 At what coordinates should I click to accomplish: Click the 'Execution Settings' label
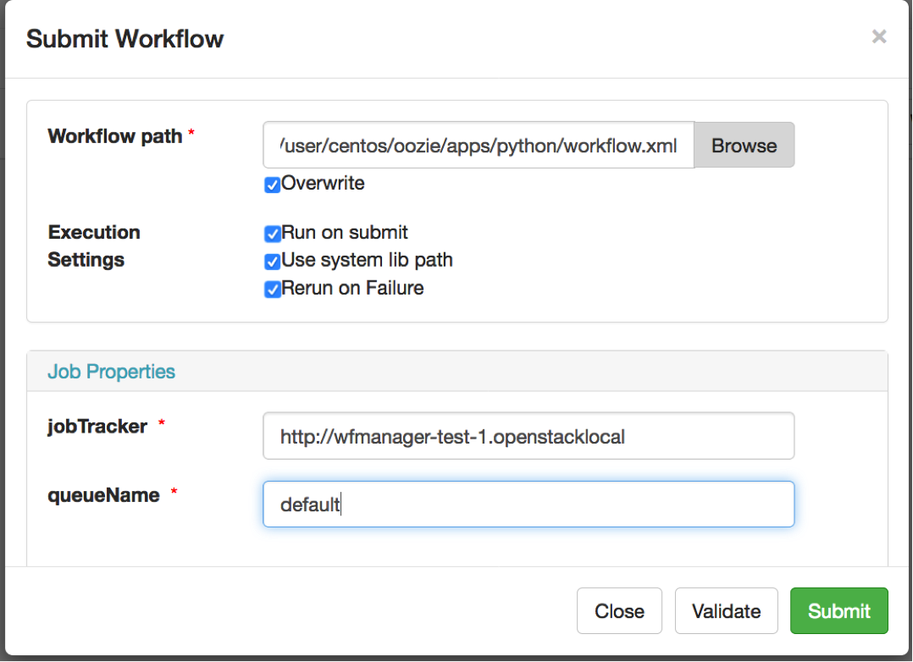pos(93,245)
